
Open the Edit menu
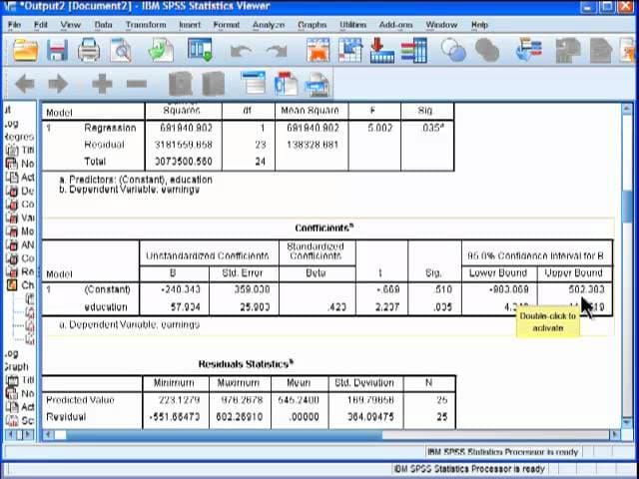point(41,25)
